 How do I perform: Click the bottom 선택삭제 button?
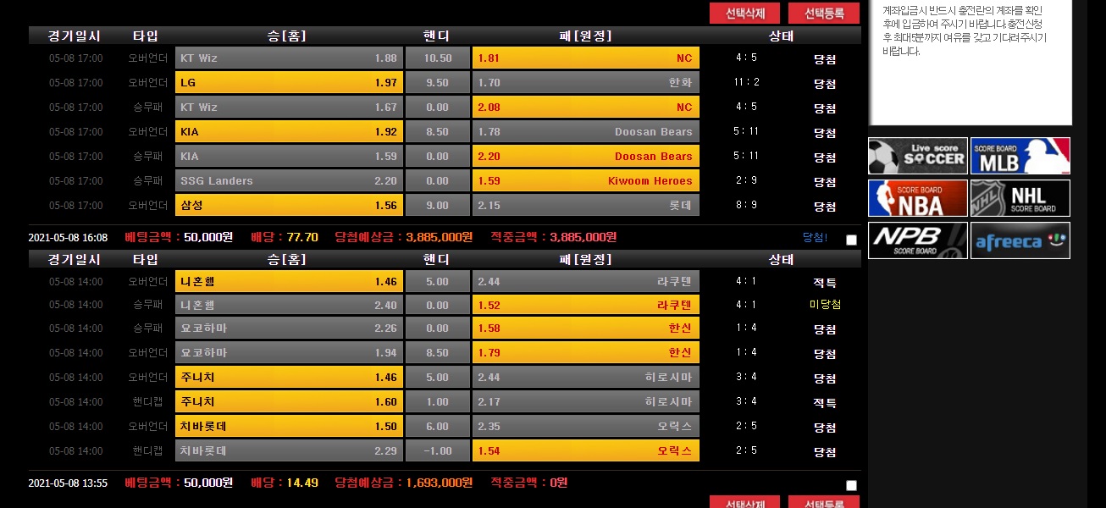[745, 503]
